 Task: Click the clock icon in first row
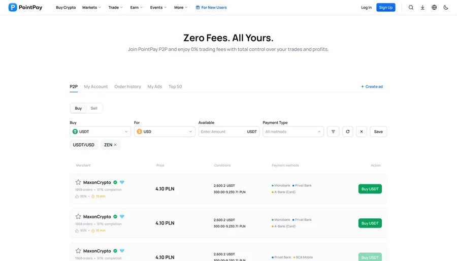point(93,197)
